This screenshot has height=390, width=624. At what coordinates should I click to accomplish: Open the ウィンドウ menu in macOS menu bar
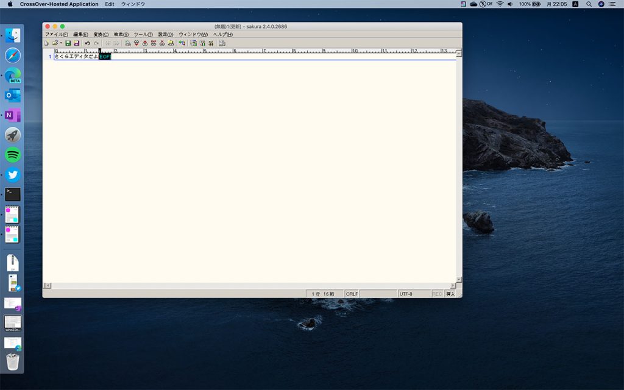pos(133,4)
